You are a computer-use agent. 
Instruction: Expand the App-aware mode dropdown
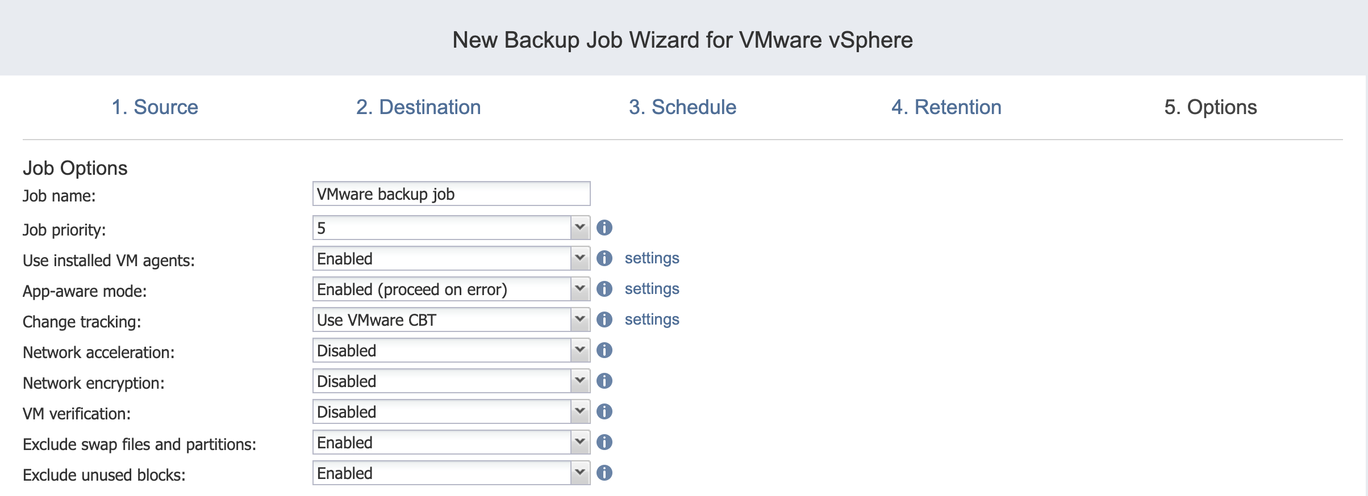(x=579, y=289)
